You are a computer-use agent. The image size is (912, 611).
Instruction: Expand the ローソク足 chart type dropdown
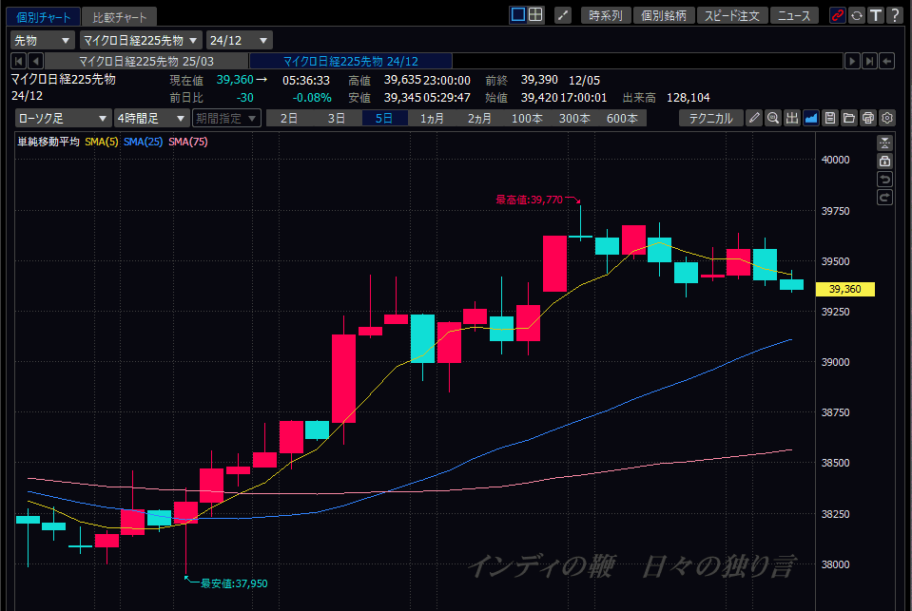(x=63, y=118)
